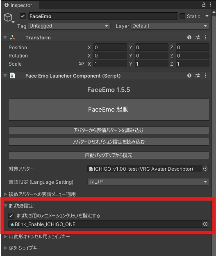Collapse the Face Emo Launcher Component foldout

[x=5, y=76]
